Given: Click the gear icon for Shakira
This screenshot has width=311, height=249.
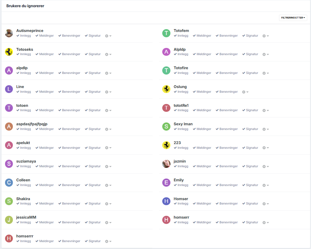Looking at the screenshot, I should click(108, 204).
